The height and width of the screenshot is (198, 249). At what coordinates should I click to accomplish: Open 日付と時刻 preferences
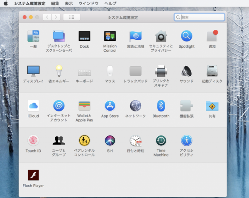click(135, 140)
